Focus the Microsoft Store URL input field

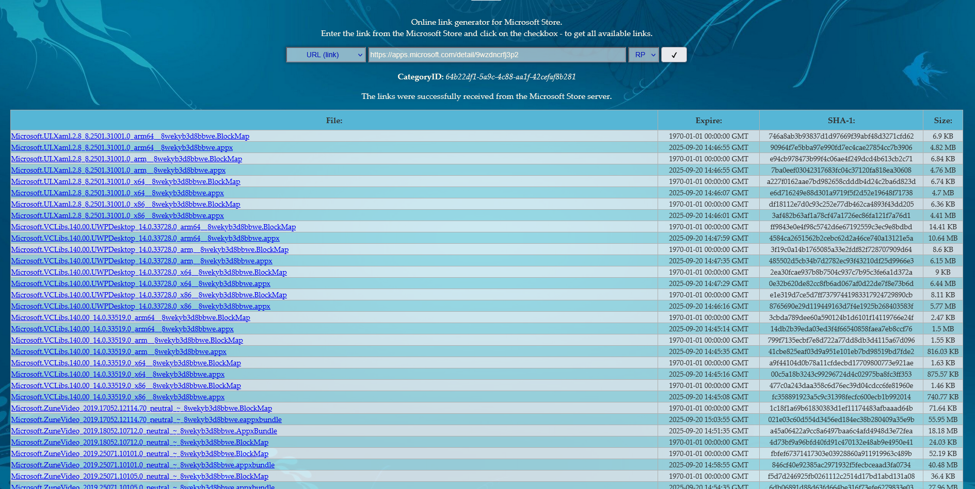[497, 55]
